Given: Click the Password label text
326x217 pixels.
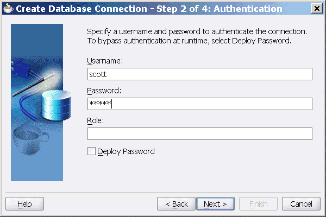Looking at the screenshot, I should click(x=104, y=91).
